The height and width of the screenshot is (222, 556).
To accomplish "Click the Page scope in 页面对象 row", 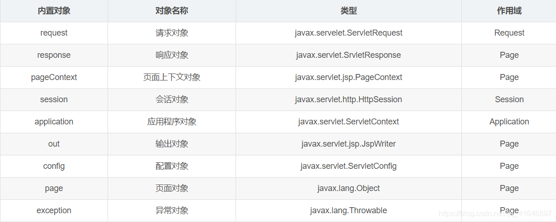I will tap(509, 188).
